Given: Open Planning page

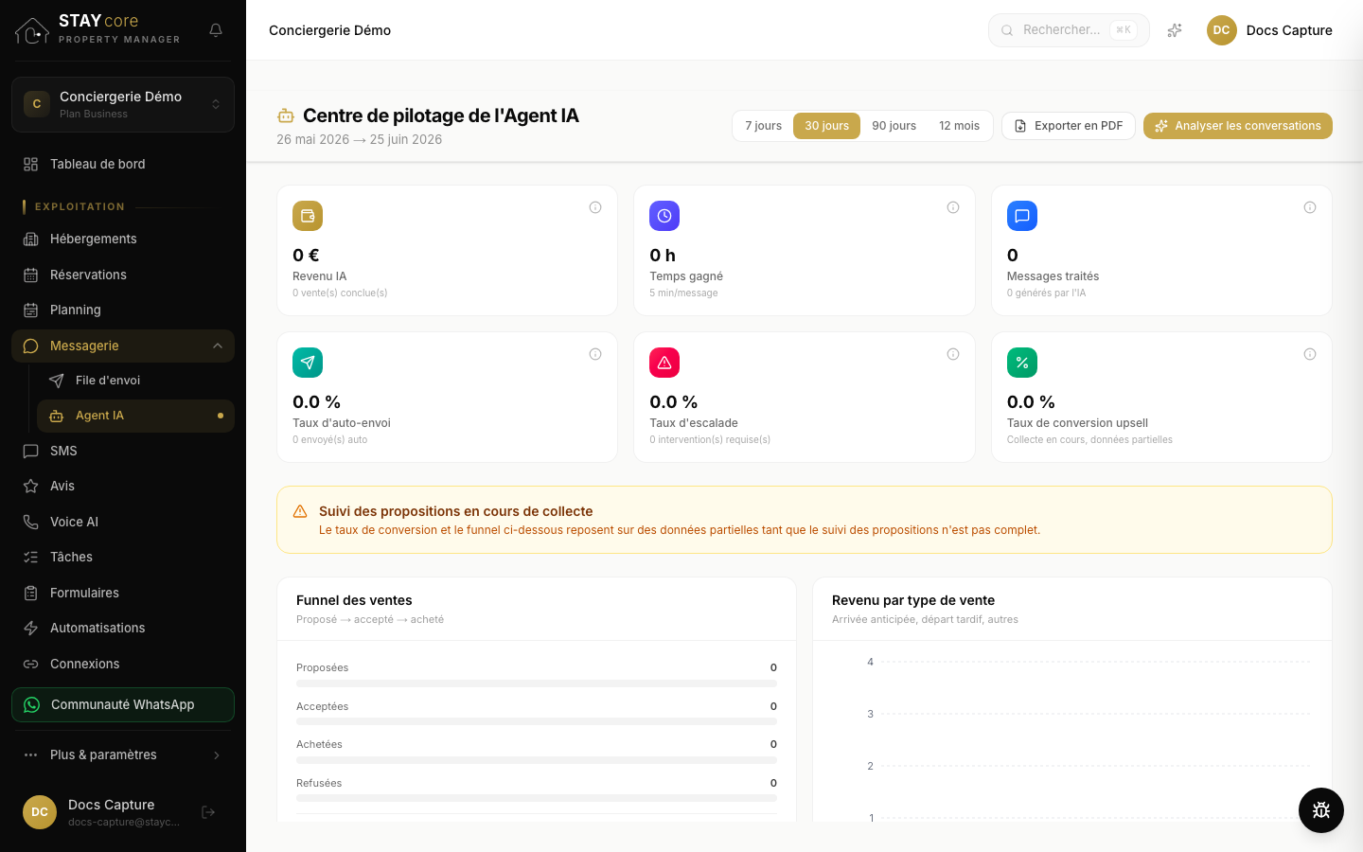Looking at the screenshot, I should coord(123,310).
